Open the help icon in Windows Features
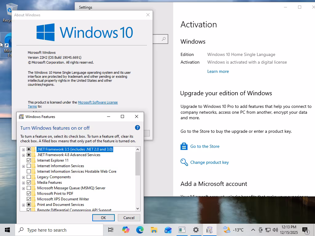 138,128
